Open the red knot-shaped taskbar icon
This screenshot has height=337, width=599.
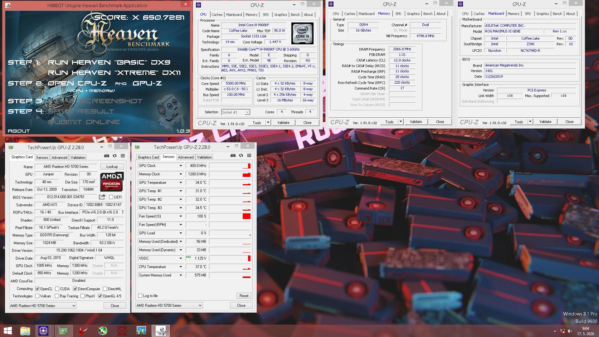(122, 331)
